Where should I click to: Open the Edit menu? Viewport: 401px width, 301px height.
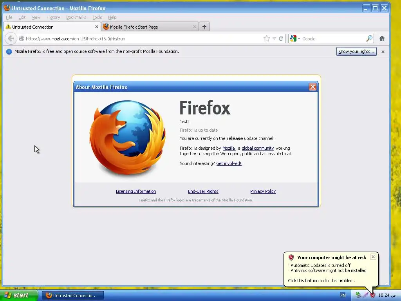pyautogui.click(x=22, y=17)
